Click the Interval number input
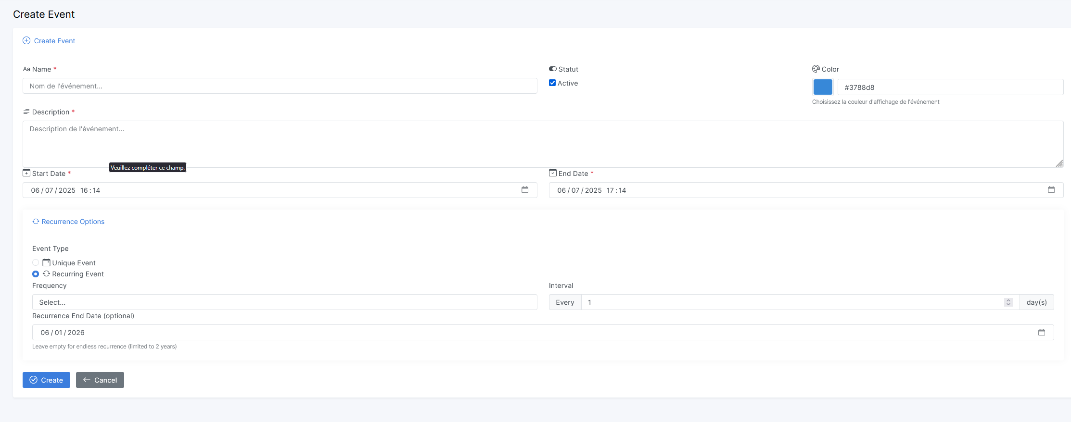Screen dimensions: 1071x422 [x=800, y=302]
